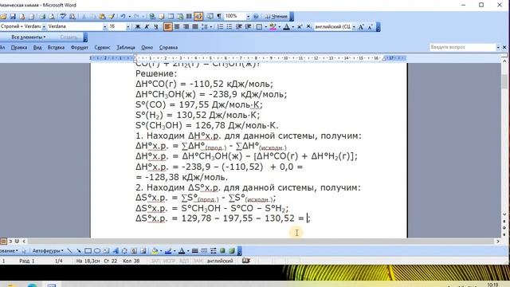This screenshot has height=287, width=510.
Task: Click the Save floppy disk icon
Action: coord(13,16)
